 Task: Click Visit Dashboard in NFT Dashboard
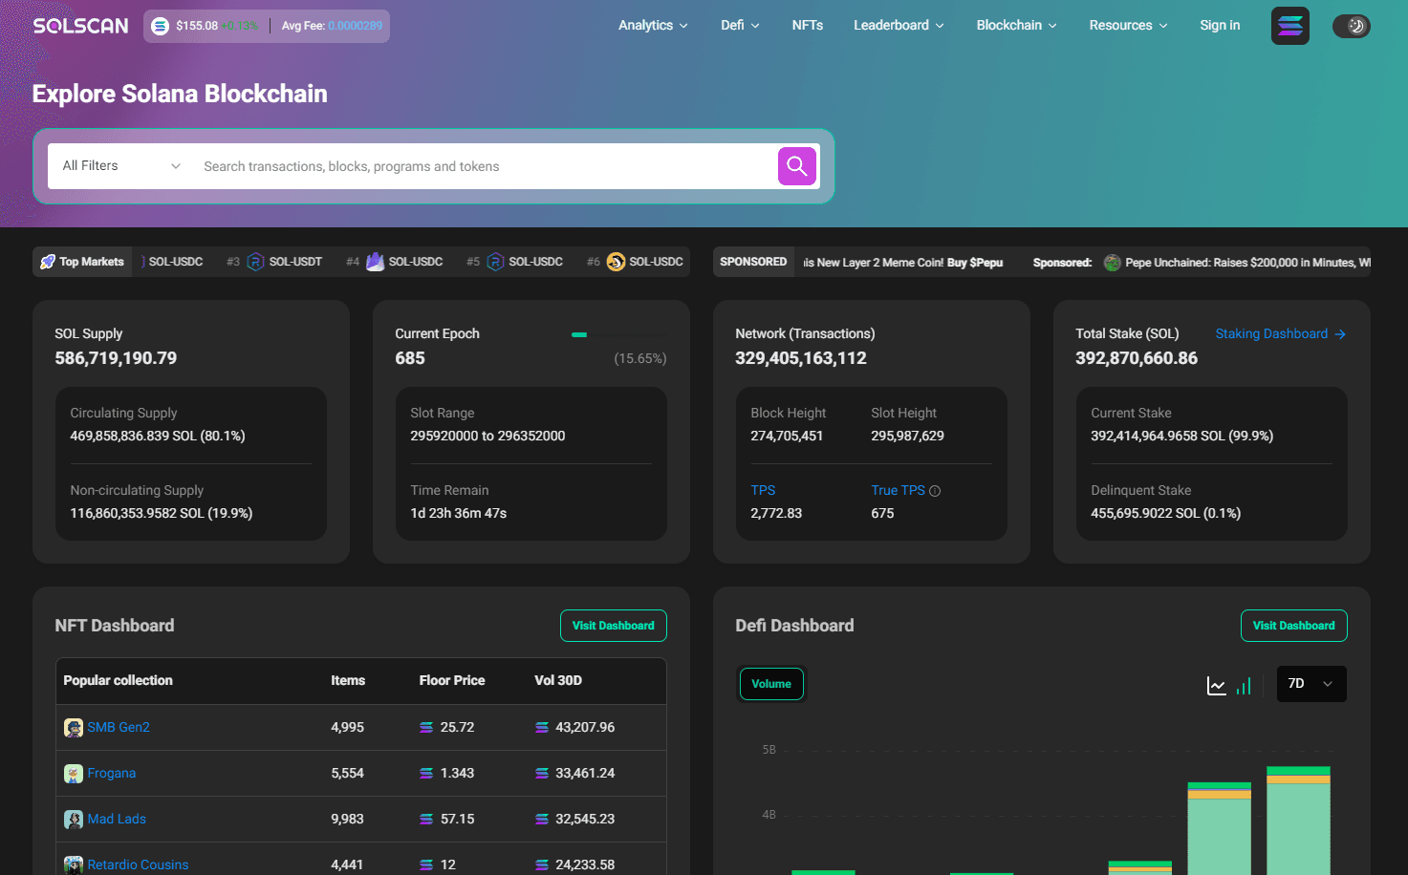click(x=613, y=626)
